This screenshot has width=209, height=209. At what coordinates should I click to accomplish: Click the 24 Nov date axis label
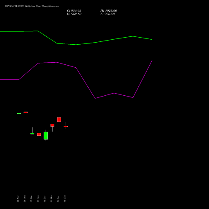(25, 199)
